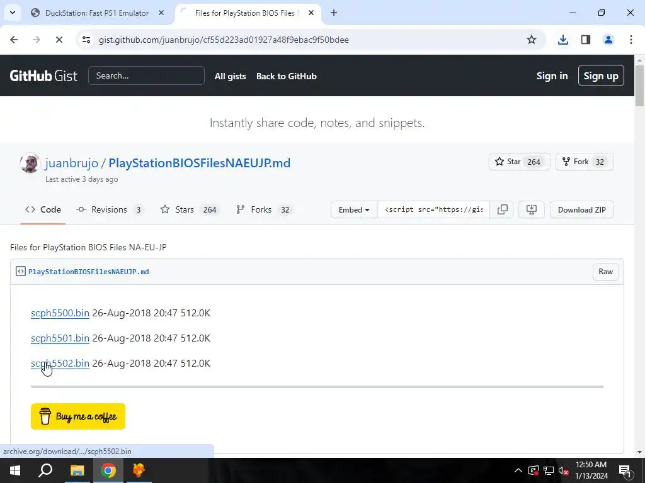
Task: Select the Code tab
Action: coord(43,209)
